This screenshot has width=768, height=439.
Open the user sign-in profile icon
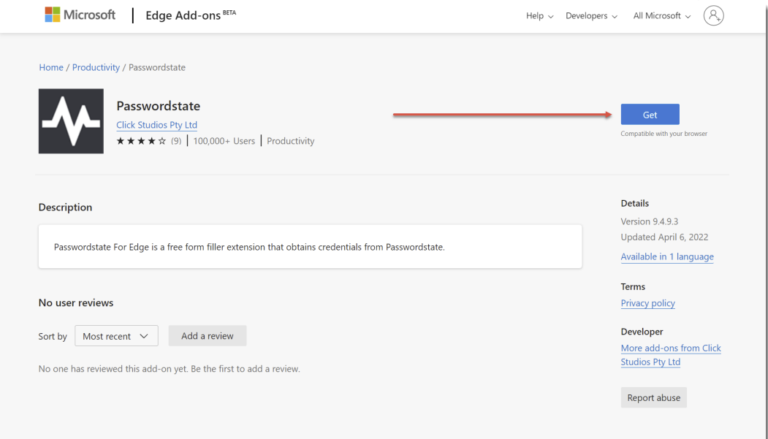coord(713,15)
